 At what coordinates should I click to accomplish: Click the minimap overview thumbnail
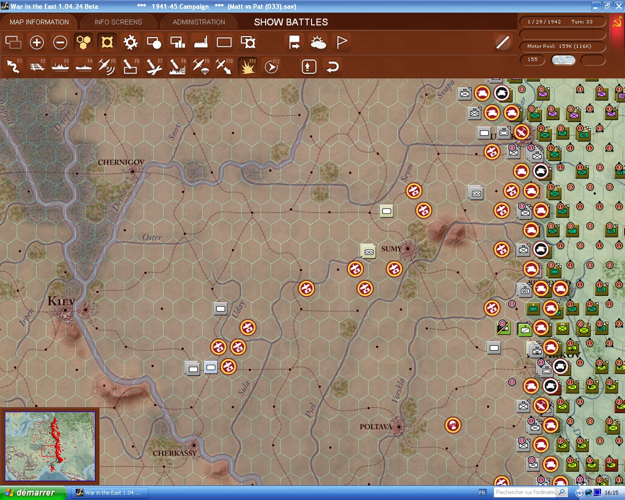click(50, 446)
